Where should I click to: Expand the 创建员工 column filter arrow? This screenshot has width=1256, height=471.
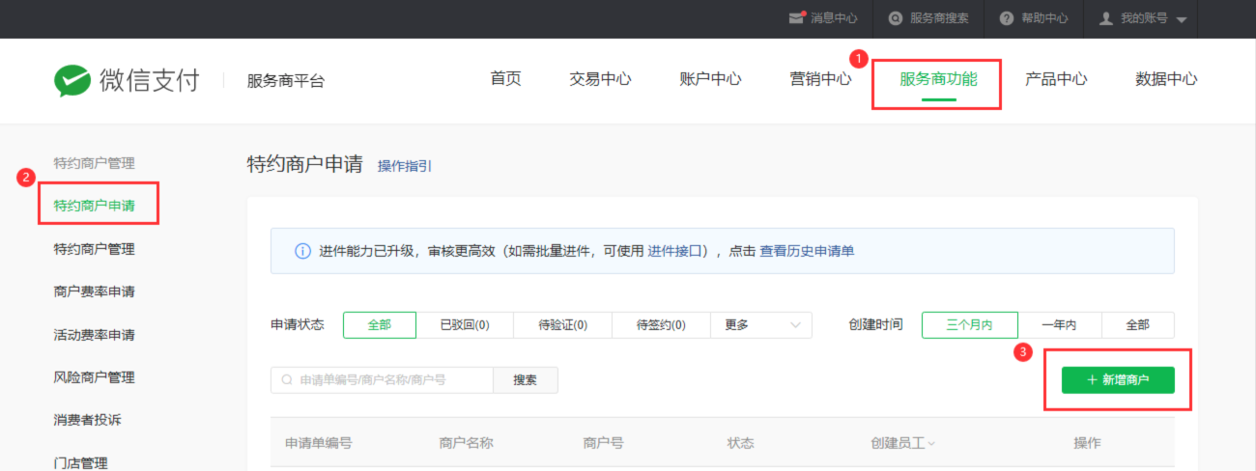point(931,444)
